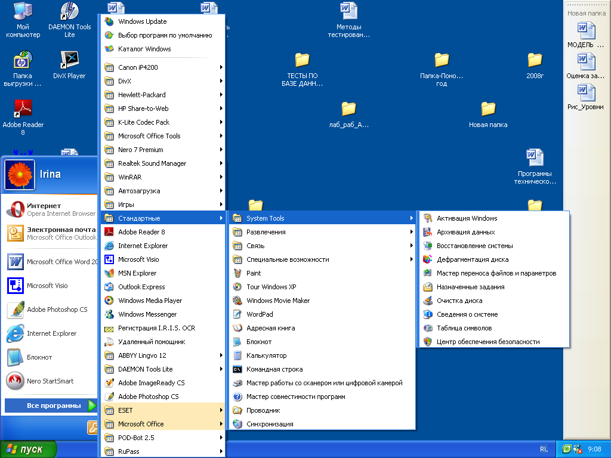
Task: Select Мастер работы со сканером или цифровой камерой
Action: (322, 383)
